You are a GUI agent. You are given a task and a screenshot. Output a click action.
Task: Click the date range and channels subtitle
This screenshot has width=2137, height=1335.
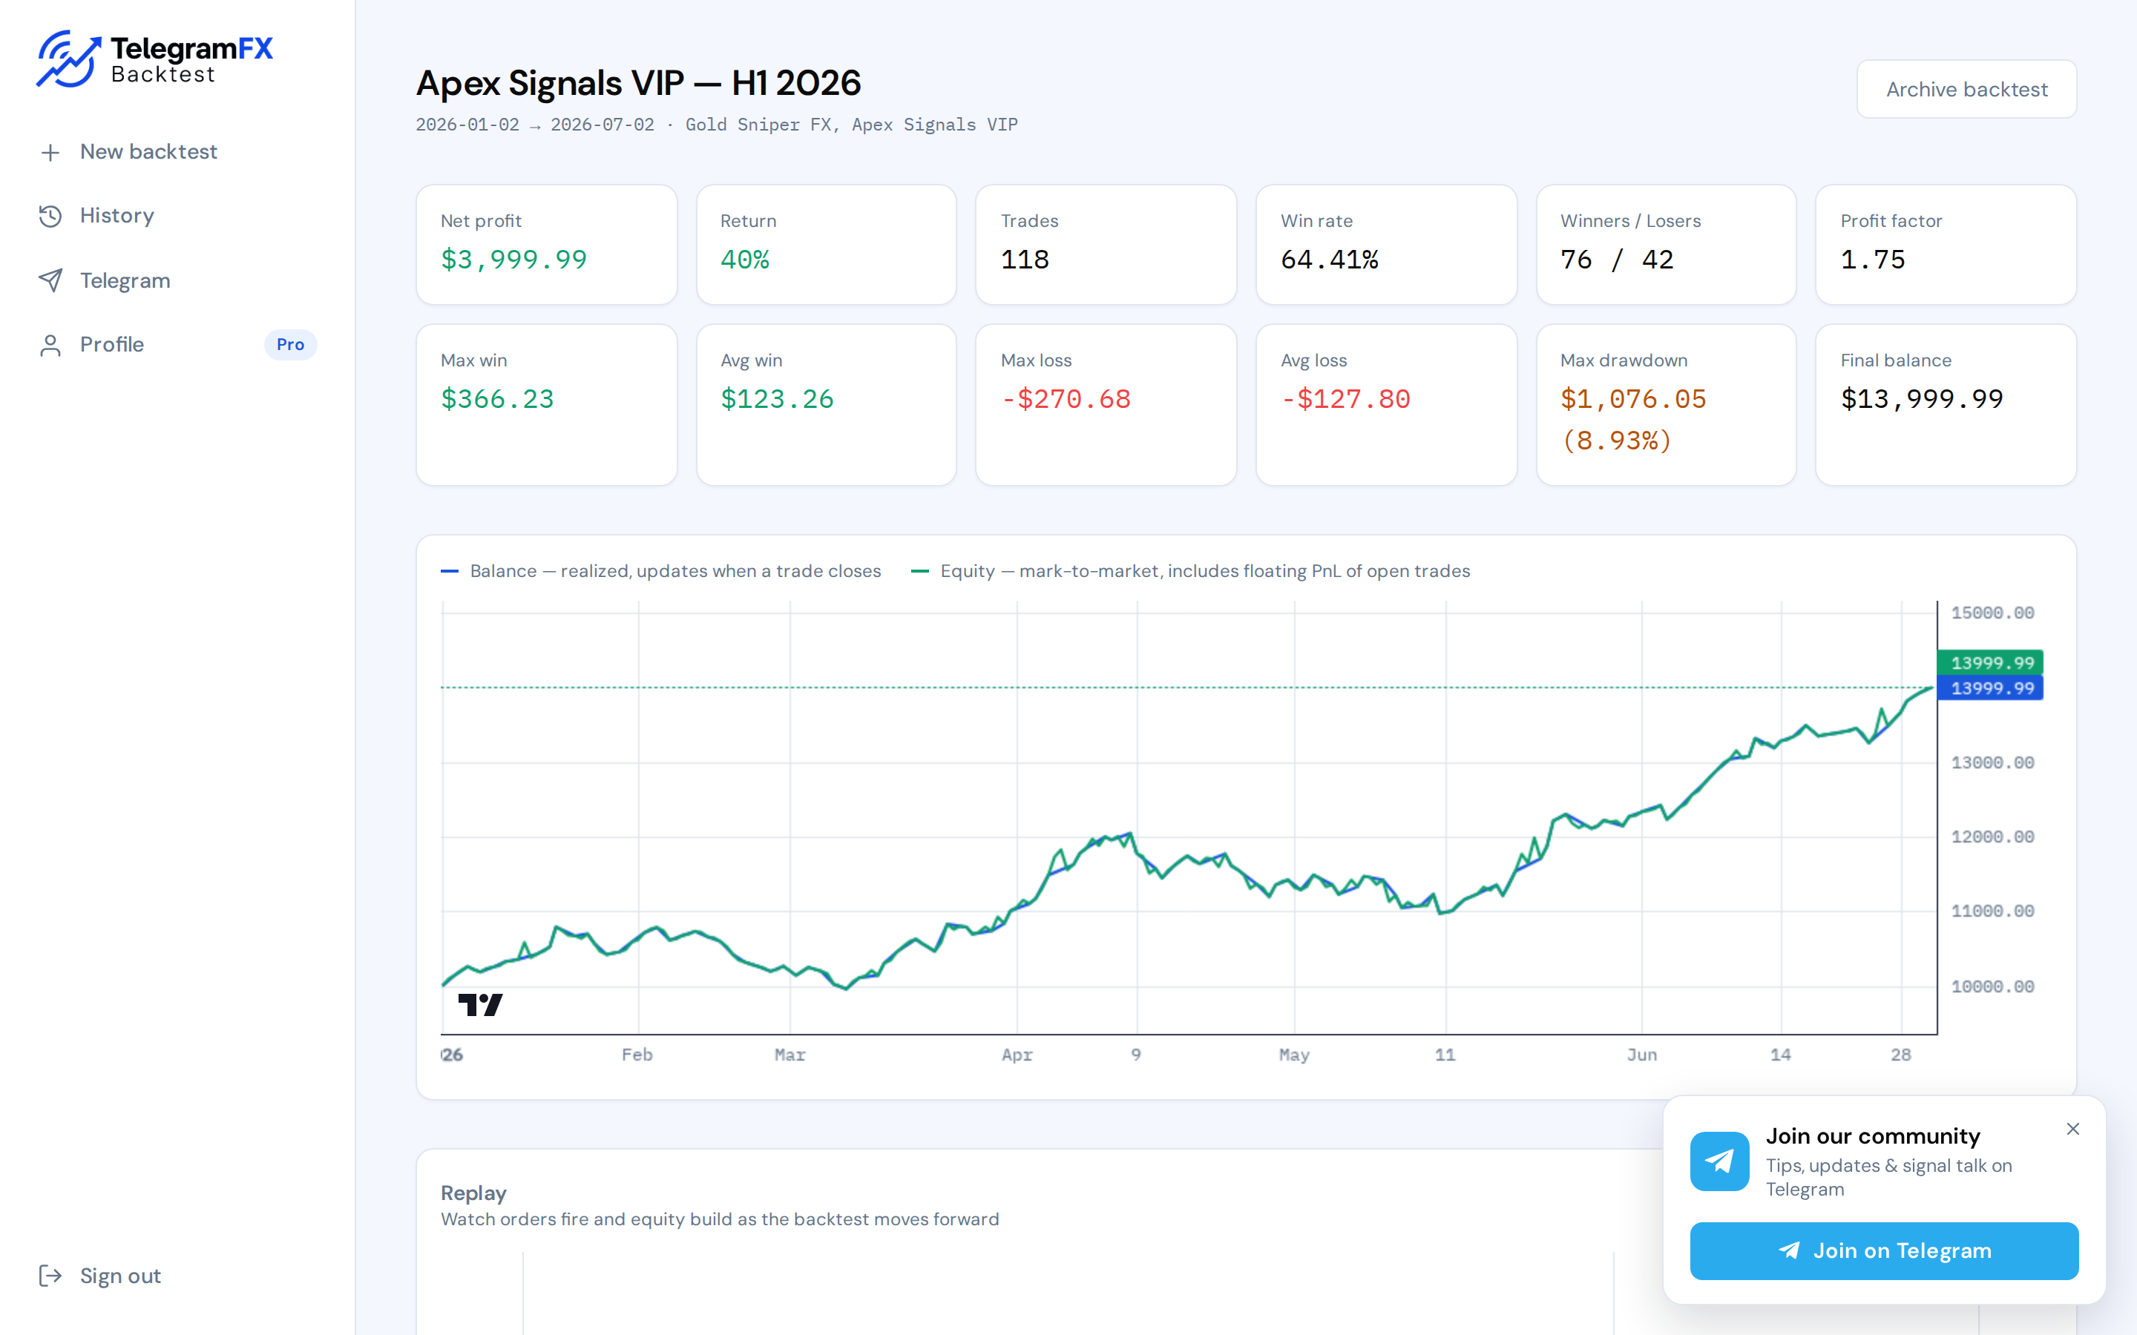pyautogui.click(x=716, y=125)
